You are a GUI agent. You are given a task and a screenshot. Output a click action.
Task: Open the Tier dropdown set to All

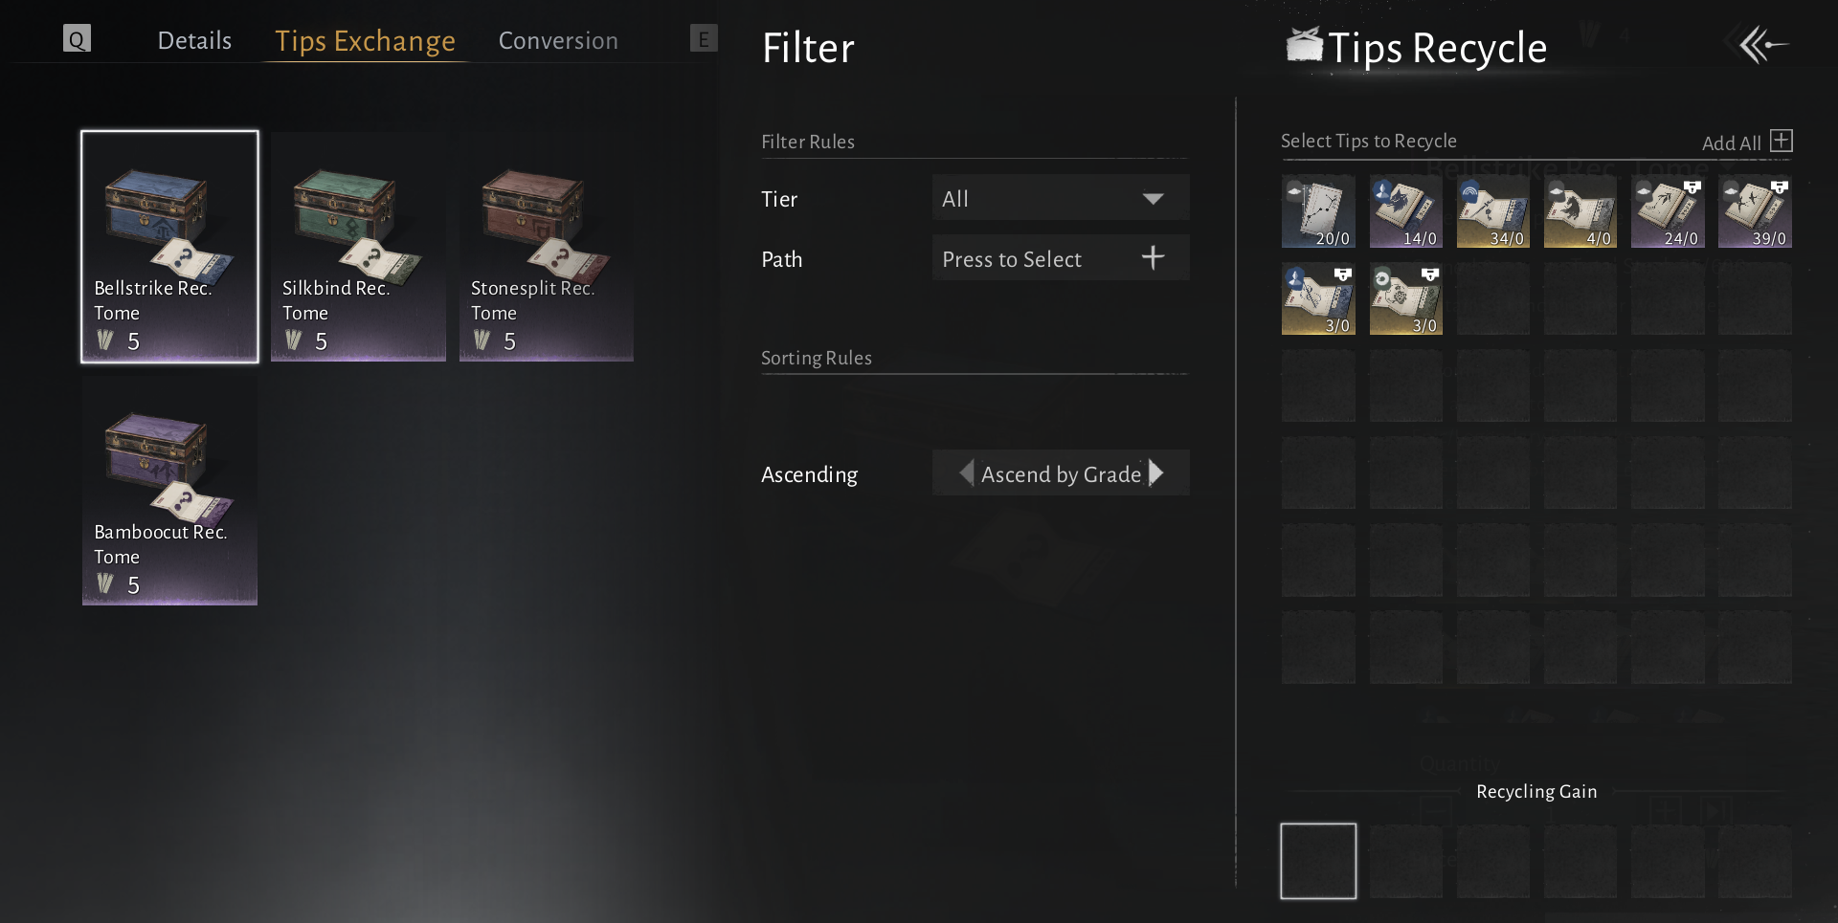1061,198
